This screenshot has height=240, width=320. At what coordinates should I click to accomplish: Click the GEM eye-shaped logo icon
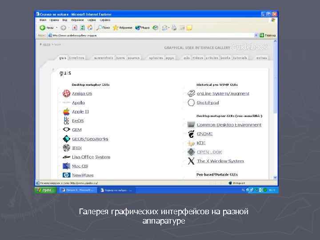66,130
